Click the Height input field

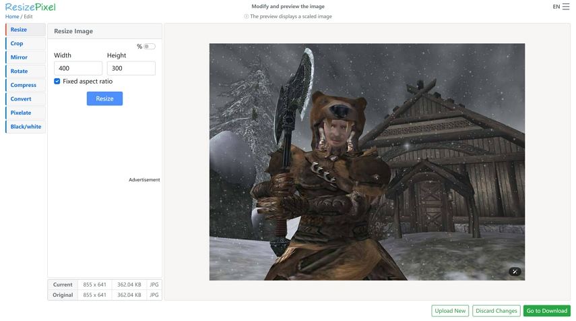131,68
